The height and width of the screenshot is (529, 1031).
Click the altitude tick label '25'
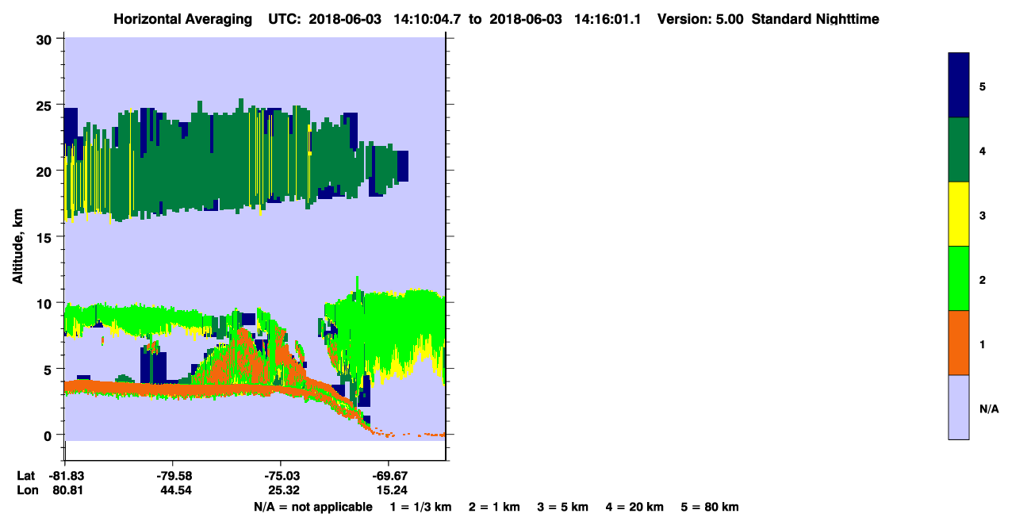coord(46,105)
